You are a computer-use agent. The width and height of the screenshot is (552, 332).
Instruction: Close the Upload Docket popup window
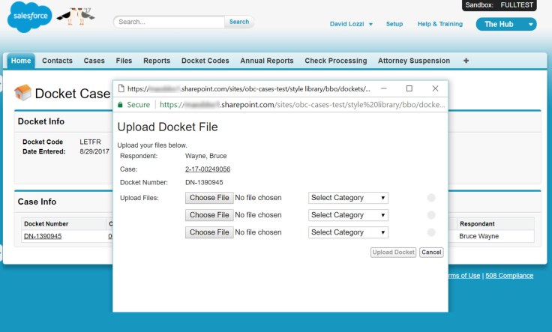tap(435, 88)
